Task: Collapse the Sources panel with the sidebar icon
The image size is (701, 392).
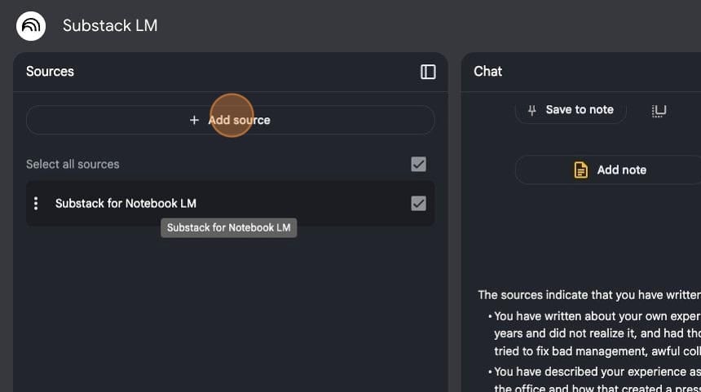Action: point(428,72)
